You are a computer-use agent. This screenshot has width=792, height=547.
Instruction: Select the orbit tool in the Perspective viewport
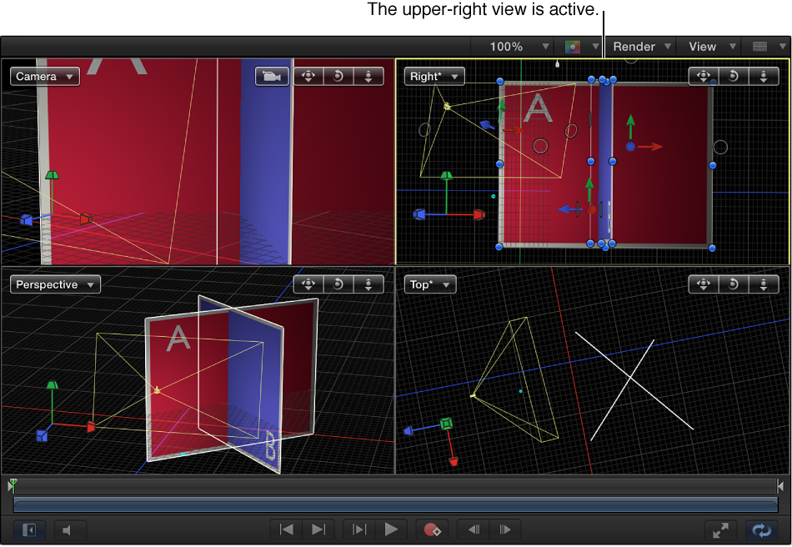(308, 284)
